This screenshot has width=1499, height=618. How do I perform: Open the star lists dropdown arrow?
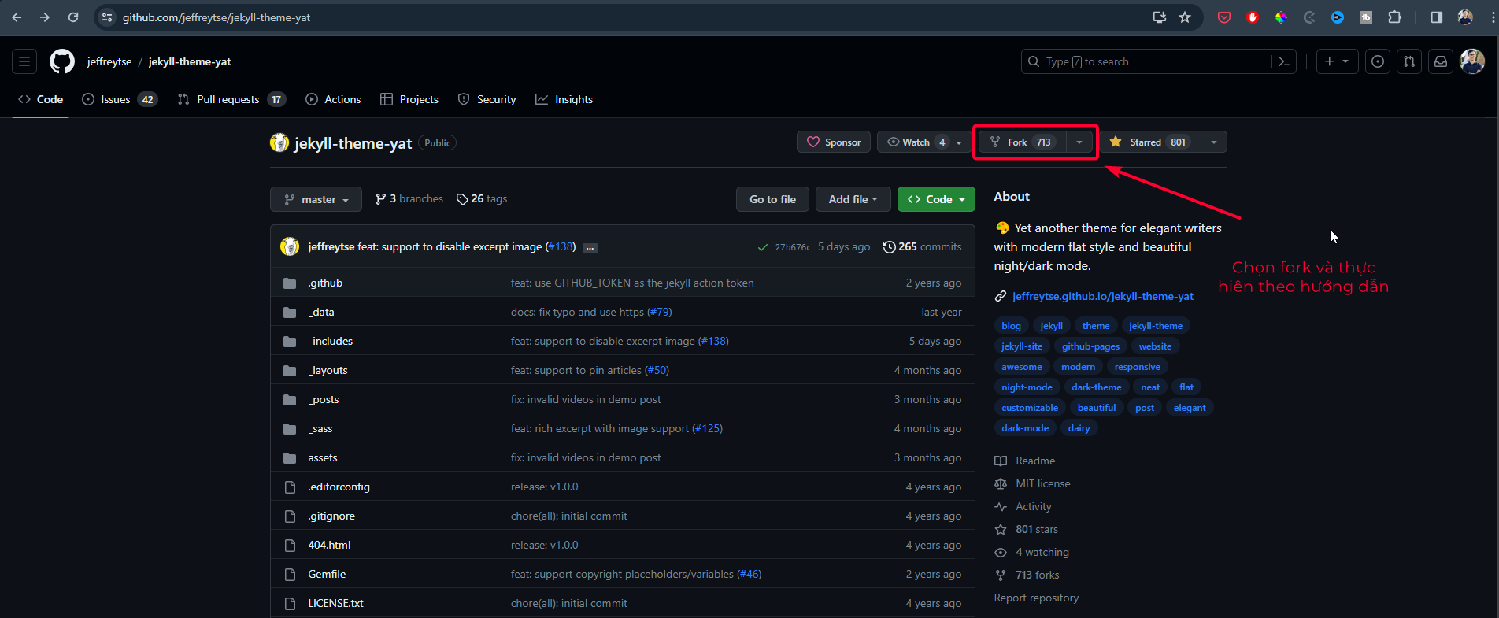coord(1214,142)
